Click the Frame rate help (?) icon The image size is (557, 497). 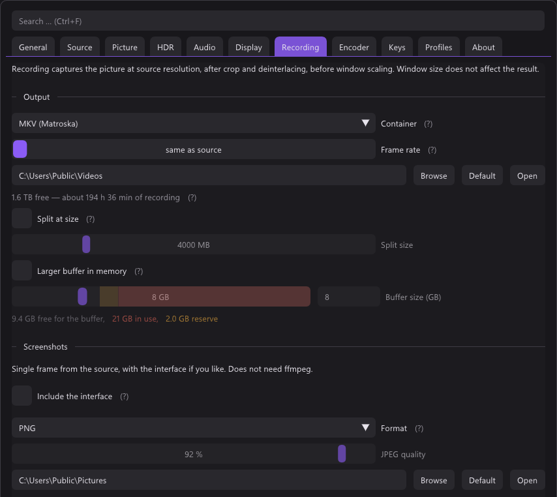432,150
